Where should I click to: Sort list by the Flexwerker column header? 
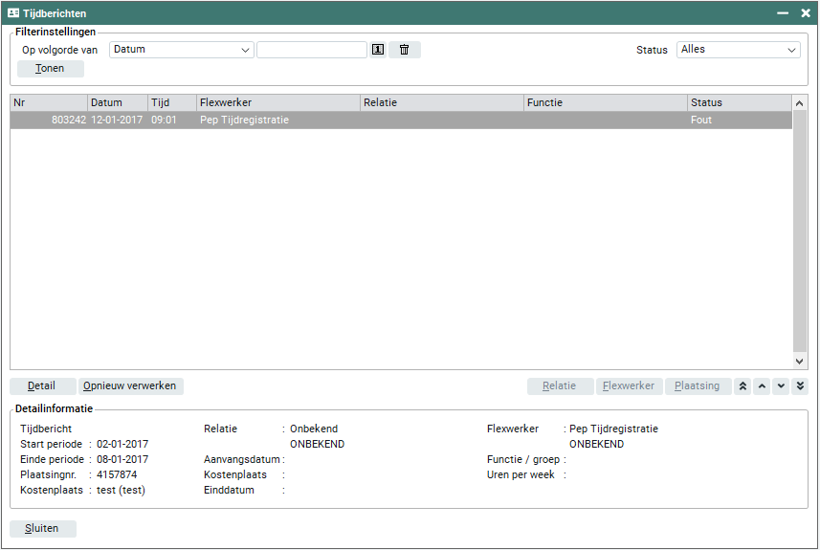pos(277,102)
